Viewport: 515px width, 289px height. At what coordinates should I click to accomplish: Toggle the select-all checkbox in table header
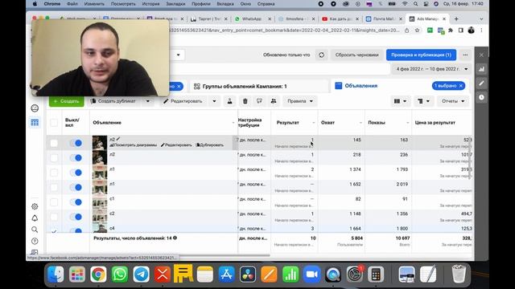click(54, 123)
